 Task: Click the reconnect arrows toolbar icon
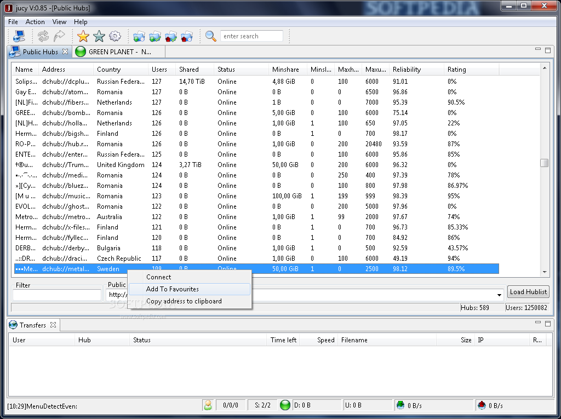point(43,36)
